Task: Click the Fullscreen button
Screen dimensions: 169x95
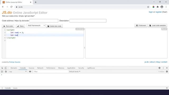Action: tap(141, 25)
